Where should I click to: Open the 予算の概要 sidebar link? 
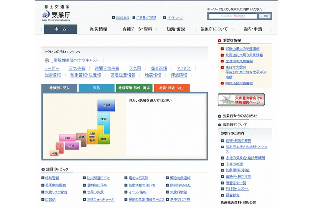(234, 164)
